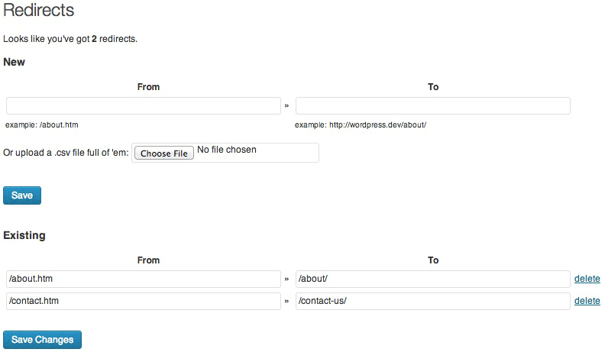
Task: Click the 'Or upload a .csv file' label
Action: tap(66, 153)
